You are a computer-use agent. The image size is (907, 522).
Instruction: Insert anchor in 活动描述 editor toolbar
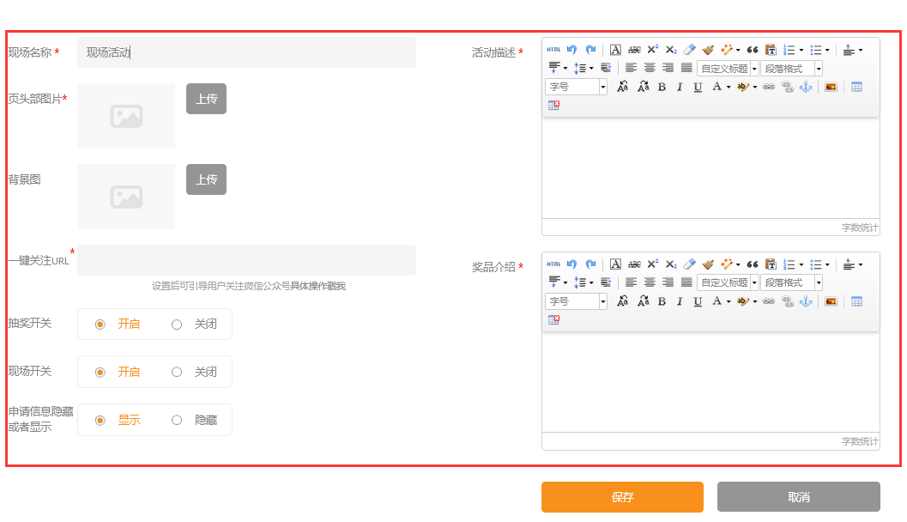(806, 87)
